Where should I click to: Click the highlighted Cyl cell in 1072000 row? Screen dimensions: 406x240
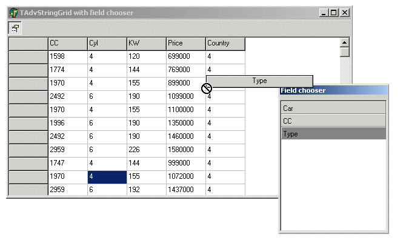[107, 177]
